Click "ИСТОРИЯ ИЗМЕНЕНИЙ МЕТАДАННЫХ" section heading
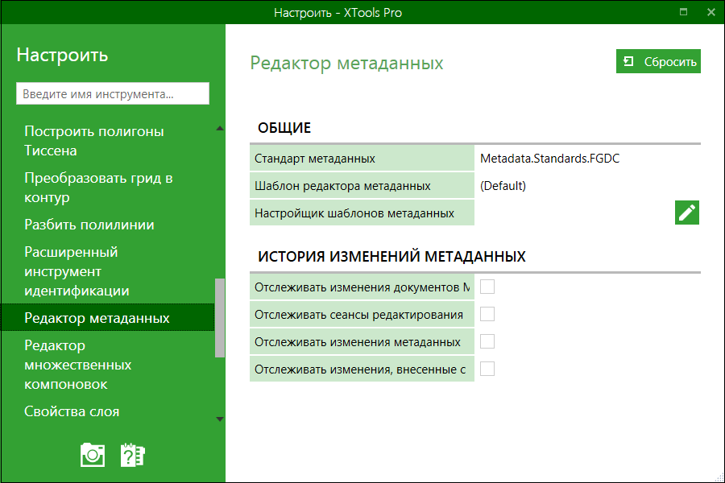 click(x=391, y=257)
